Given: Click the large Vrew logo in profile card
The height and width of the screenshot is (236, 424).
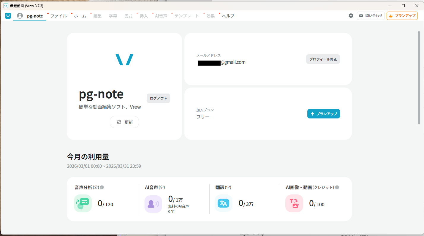Looking at the screenshot, I should [x=124, y=60].
